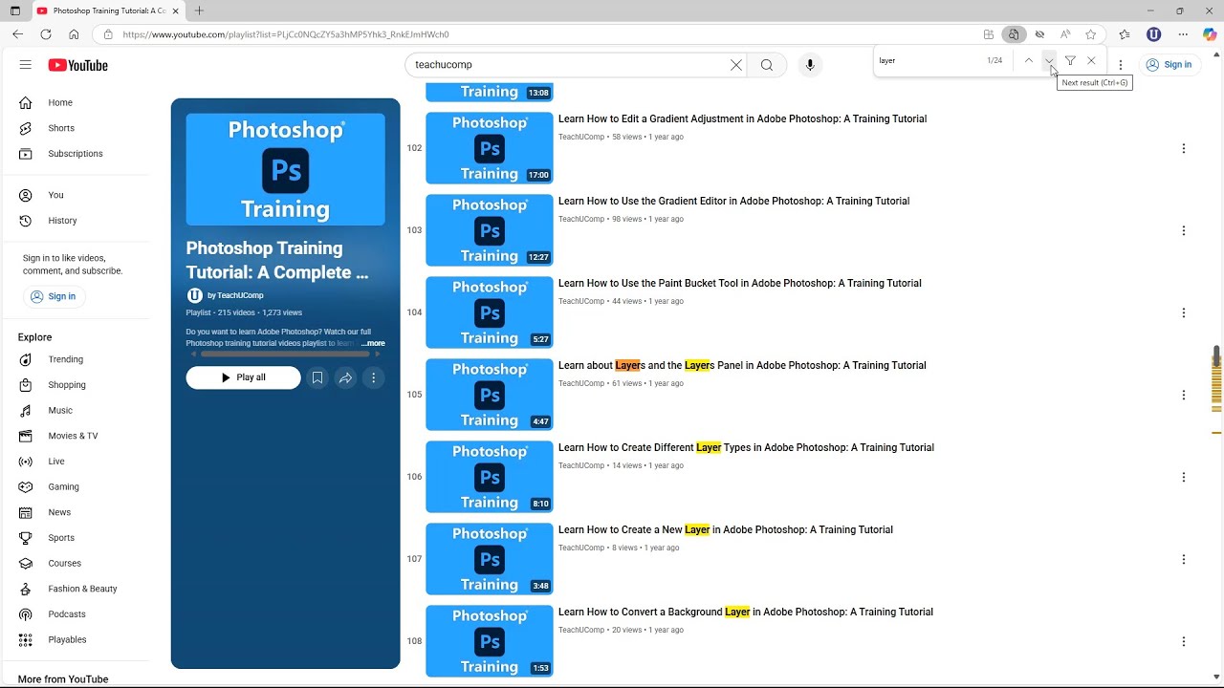This screenshot has height=688, width=1224.
Task: Open options for Different Layer Types video
Action: (x=1184, y=477)
